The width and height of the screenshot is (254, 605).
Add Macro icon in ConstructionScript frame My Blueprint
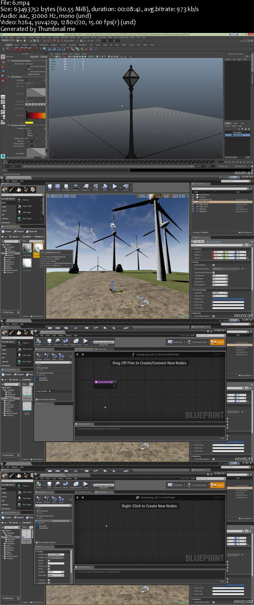pyautogui.click(x=54, y=356)
